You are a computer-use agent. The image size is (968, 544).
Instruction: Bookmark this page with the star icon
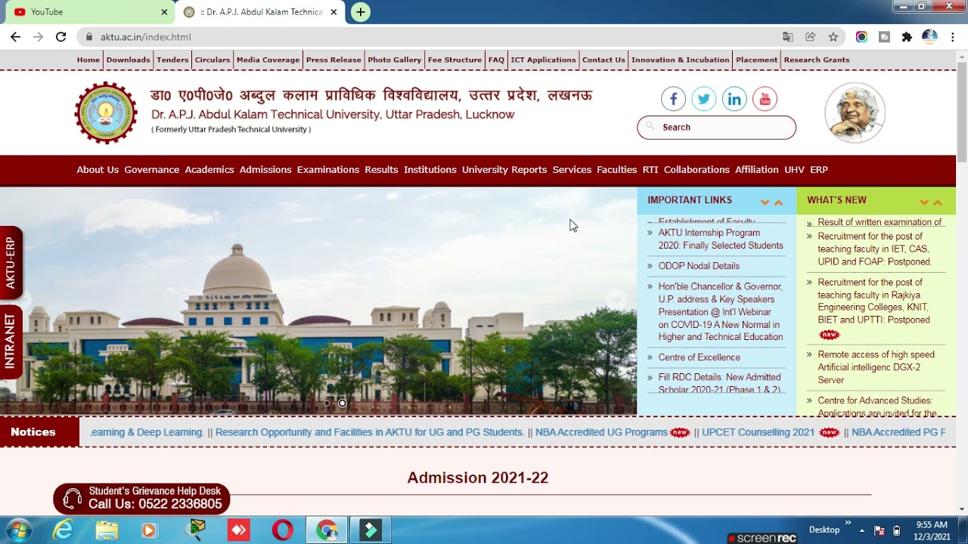coord(833,36)
